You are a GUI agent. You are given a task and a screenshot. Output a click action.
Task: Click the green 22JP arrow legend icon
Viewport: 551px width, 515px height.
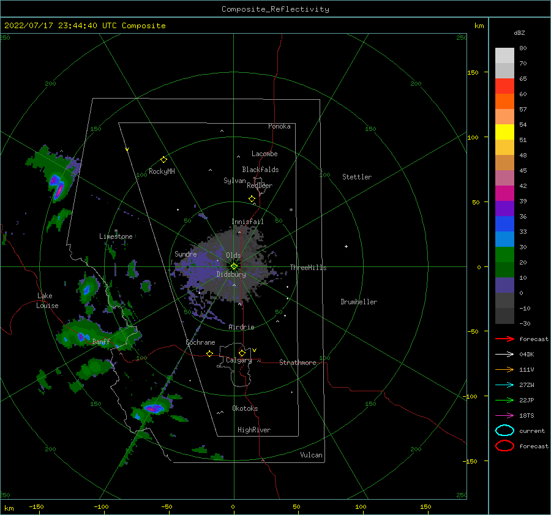coord(504,400)
